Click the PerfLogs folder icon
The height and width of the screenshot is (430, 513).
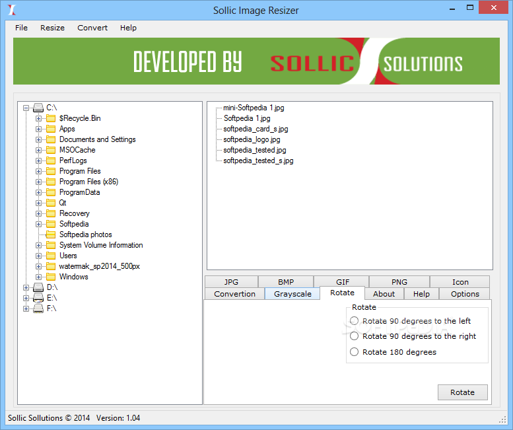tap(51, 161)
